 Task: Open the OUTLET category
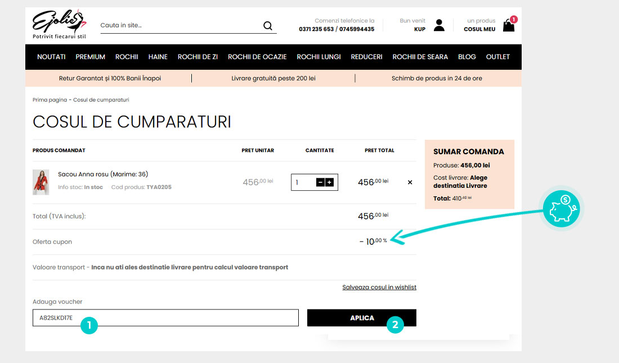pyautogui.click(x=497, y=57)
